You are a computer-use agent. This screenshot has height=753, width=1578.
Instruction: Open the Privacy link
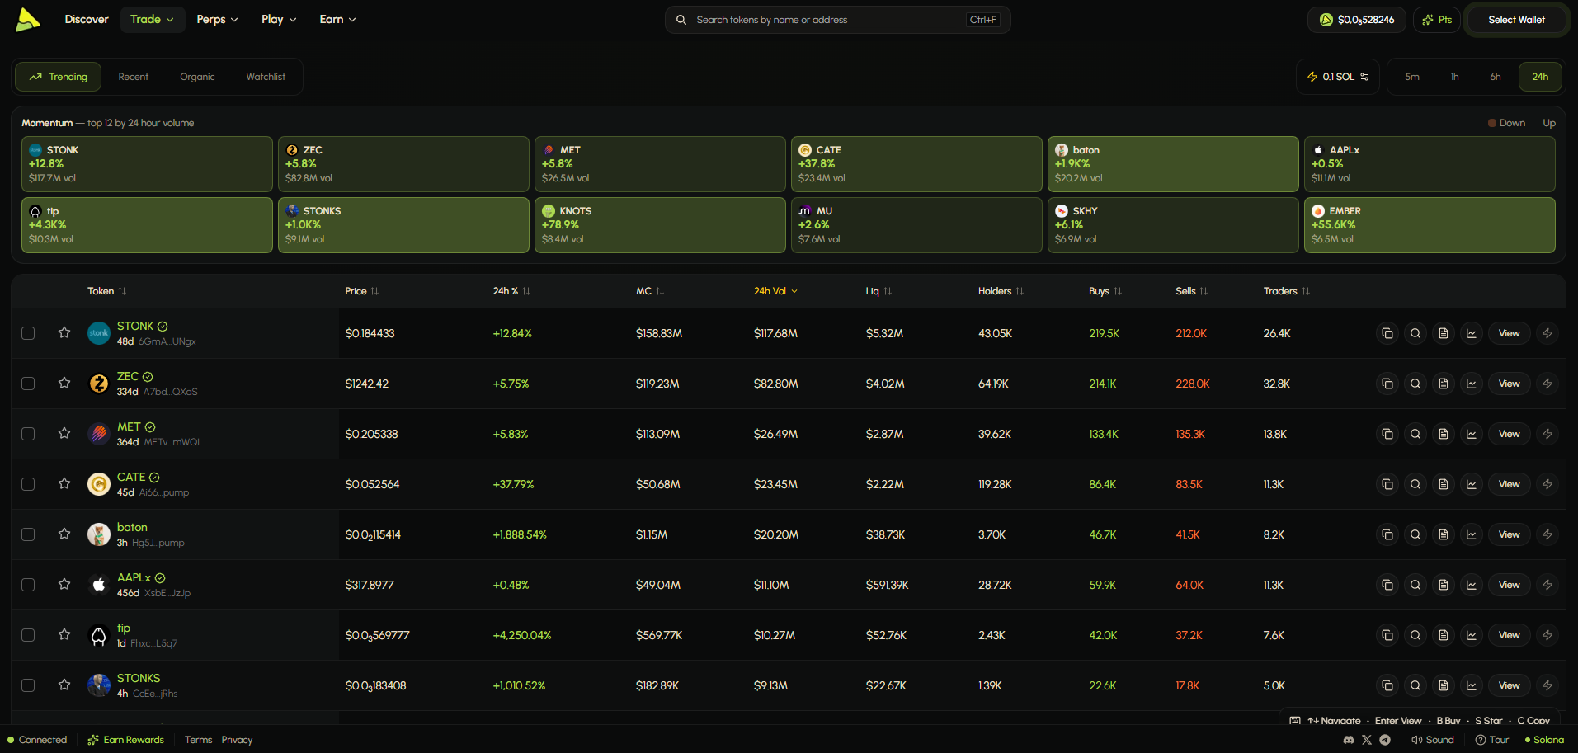point(237,740)
